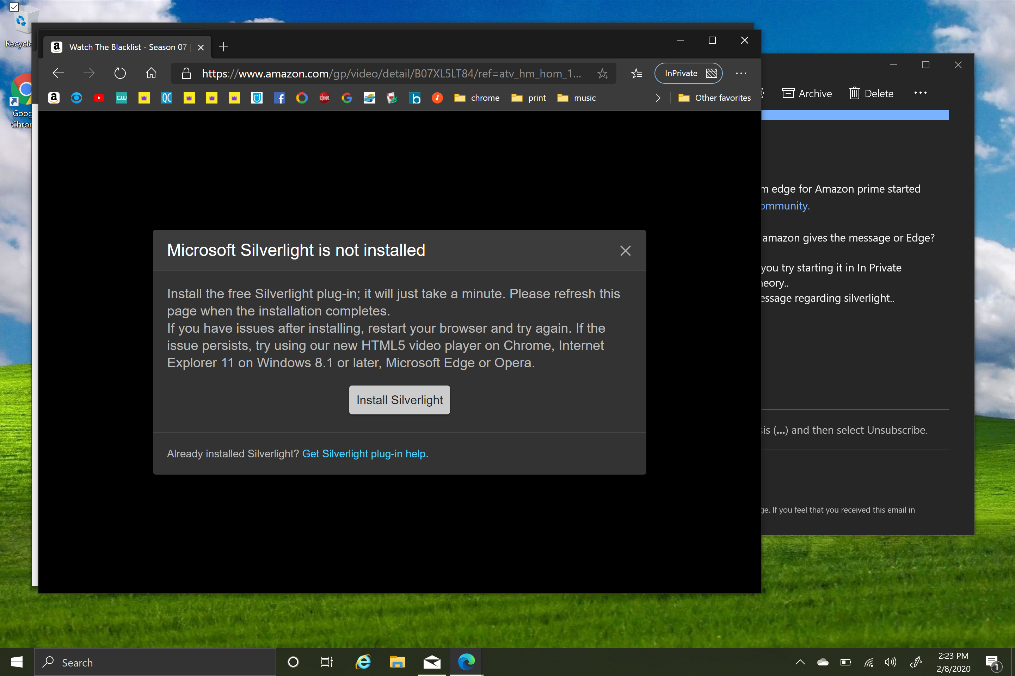Image resolution: width=1015 pixels, height=676 pixels.
Task: Open the Google G favorite
Action: pyautogui.click(x=347, y=98)
